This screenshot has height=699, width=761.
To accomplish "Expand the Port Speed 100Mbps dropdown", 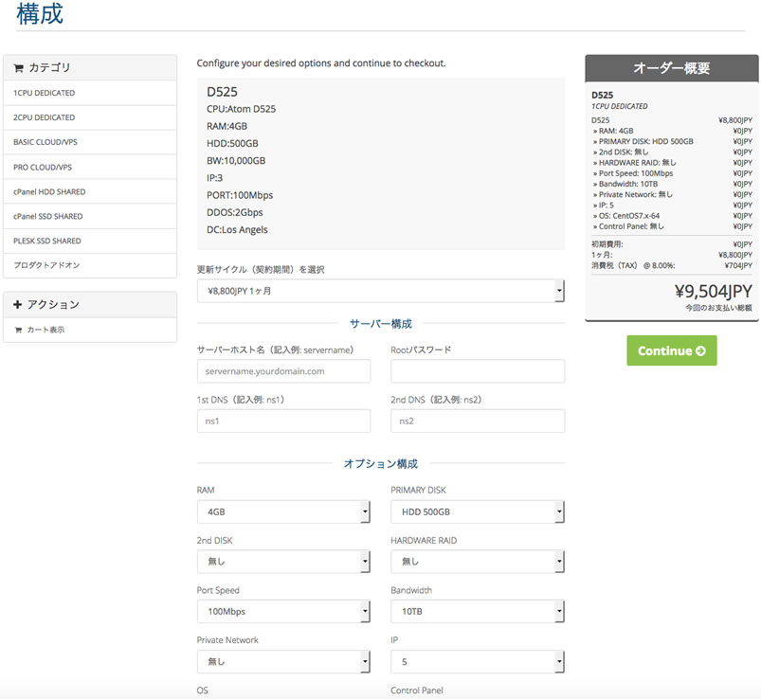I will [x=282, y=612].
